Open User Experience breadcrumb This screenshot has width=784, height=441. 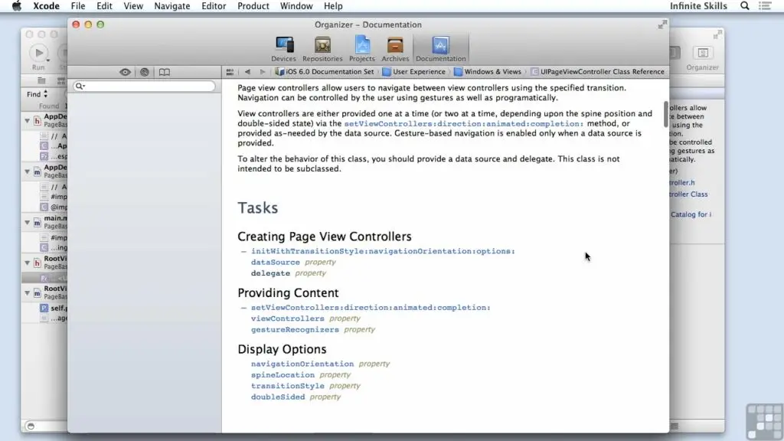click(x=414, y=72)
